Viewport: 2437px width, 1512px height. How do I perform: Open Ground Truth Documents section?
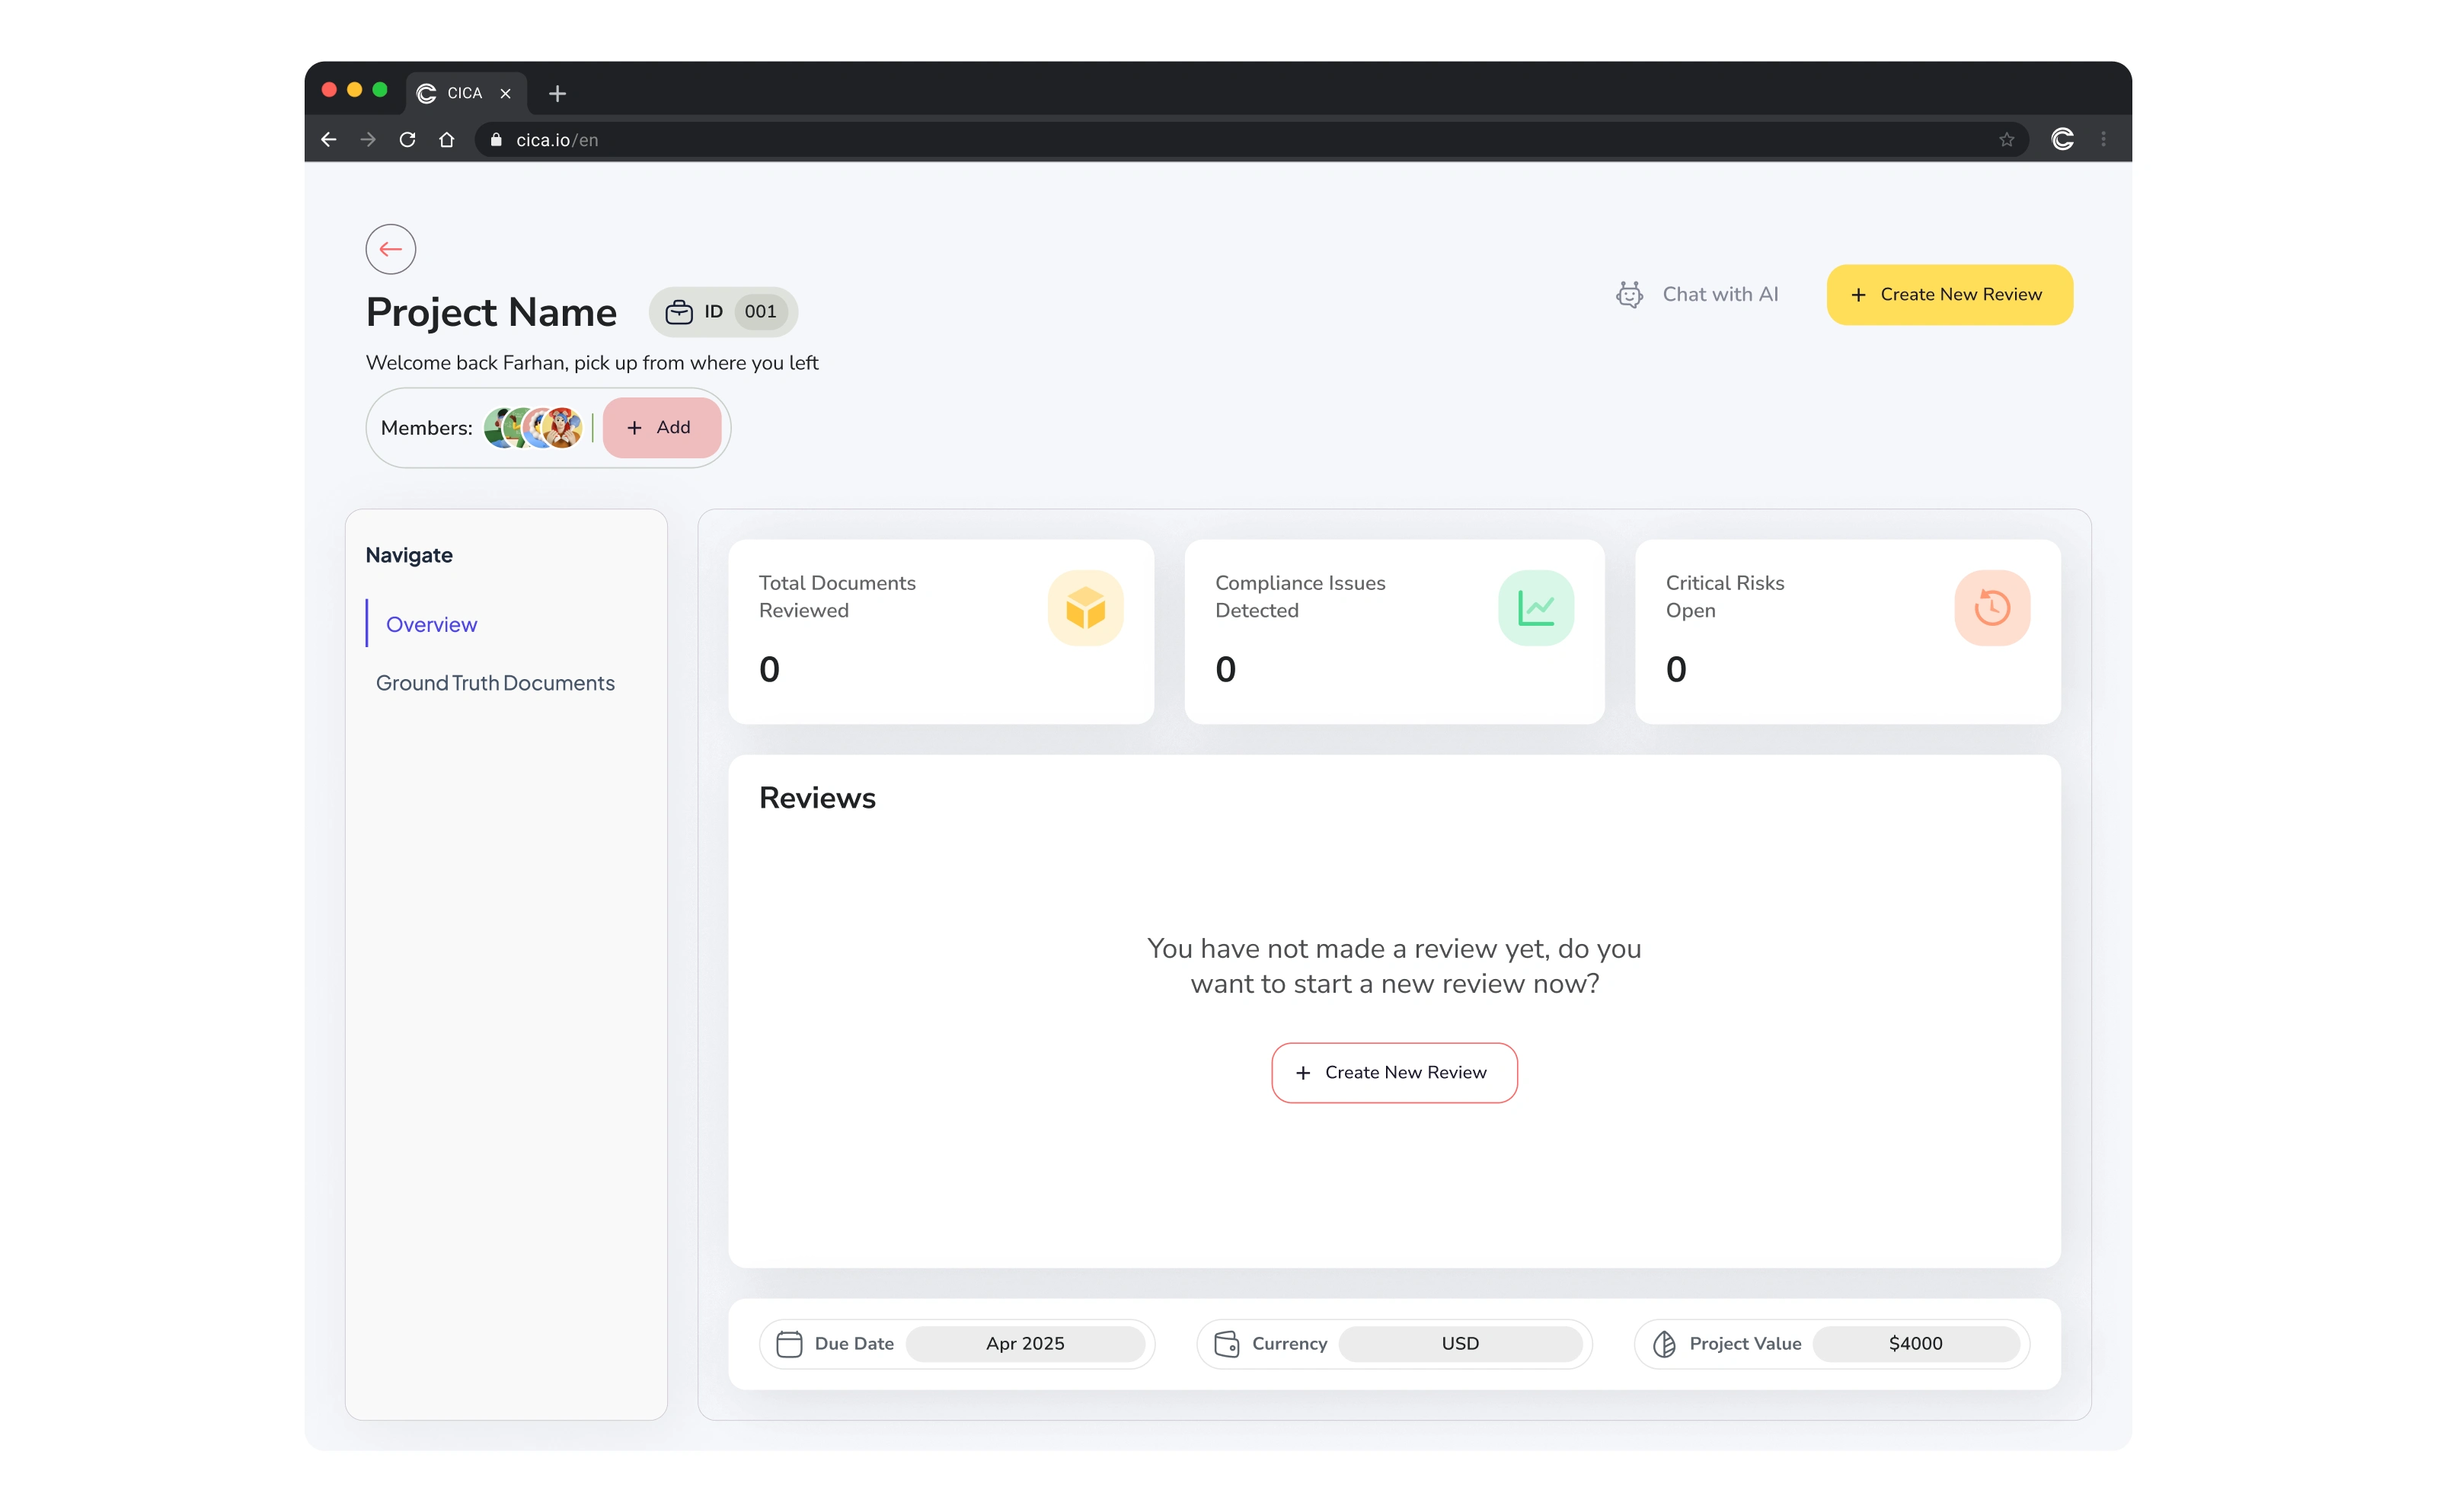click(x=495, y=683)
